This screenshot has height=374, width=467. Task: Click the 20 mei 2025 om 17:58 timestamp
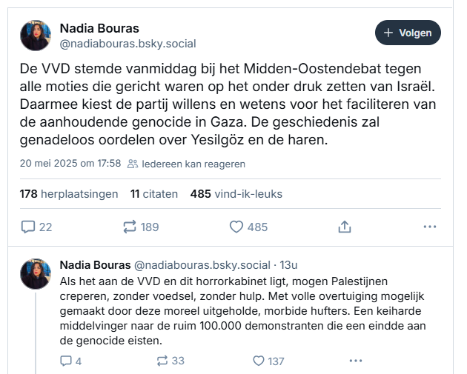coord(70,164)
